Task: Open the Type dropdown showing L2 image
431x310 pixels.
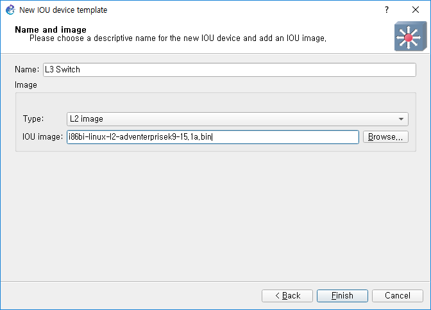Action: pos(237,119)
